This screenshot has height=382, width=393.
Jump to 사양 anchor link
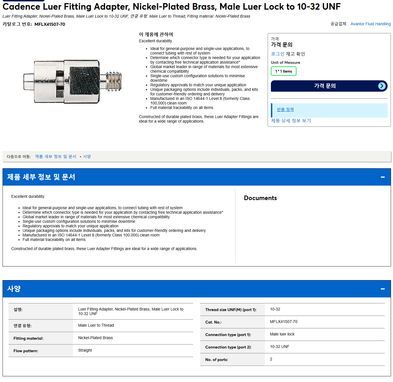tap(87, 157)
